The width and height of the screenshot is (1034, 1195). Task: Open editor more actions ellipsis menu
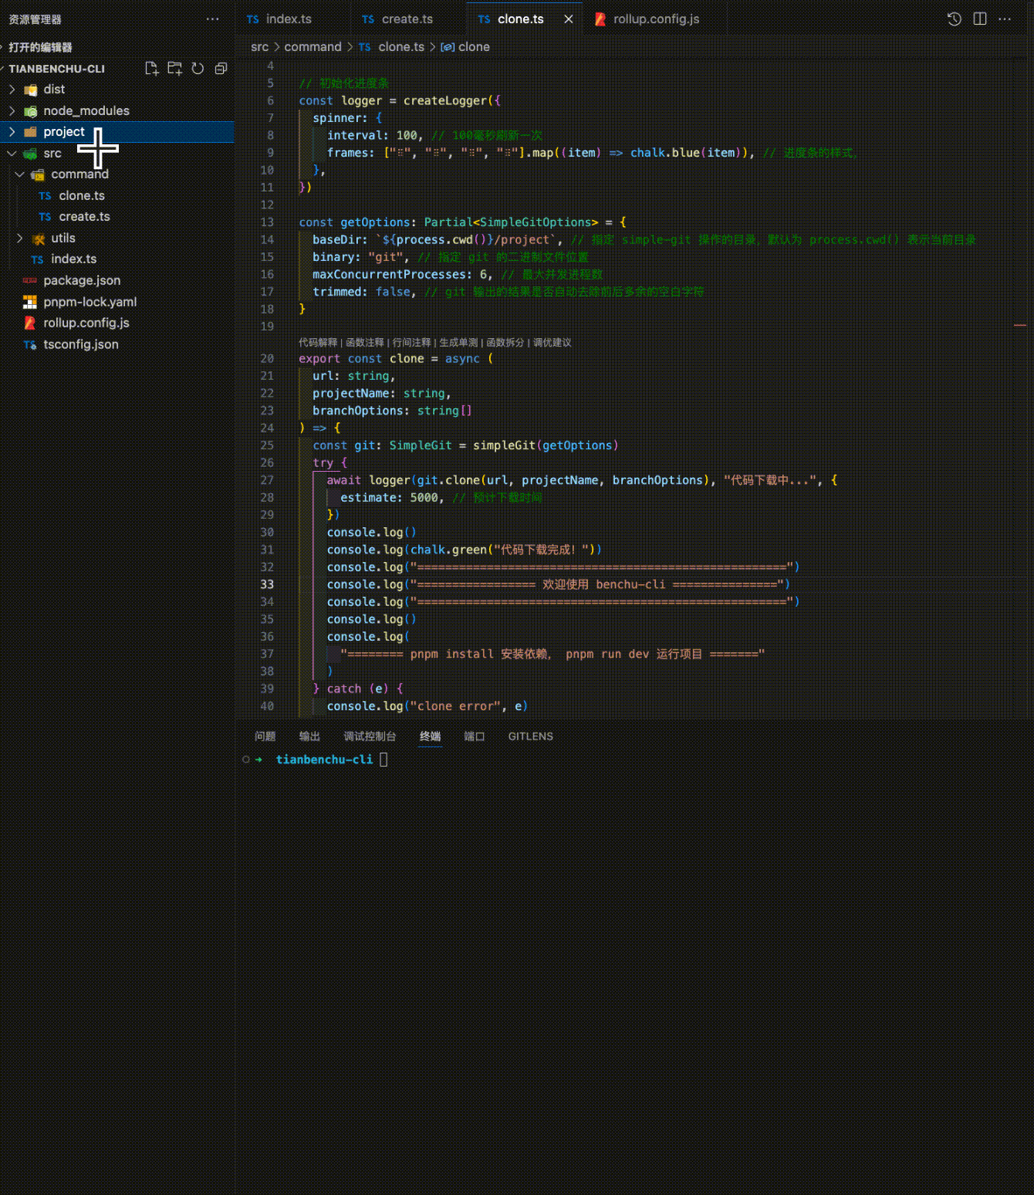1005,19
